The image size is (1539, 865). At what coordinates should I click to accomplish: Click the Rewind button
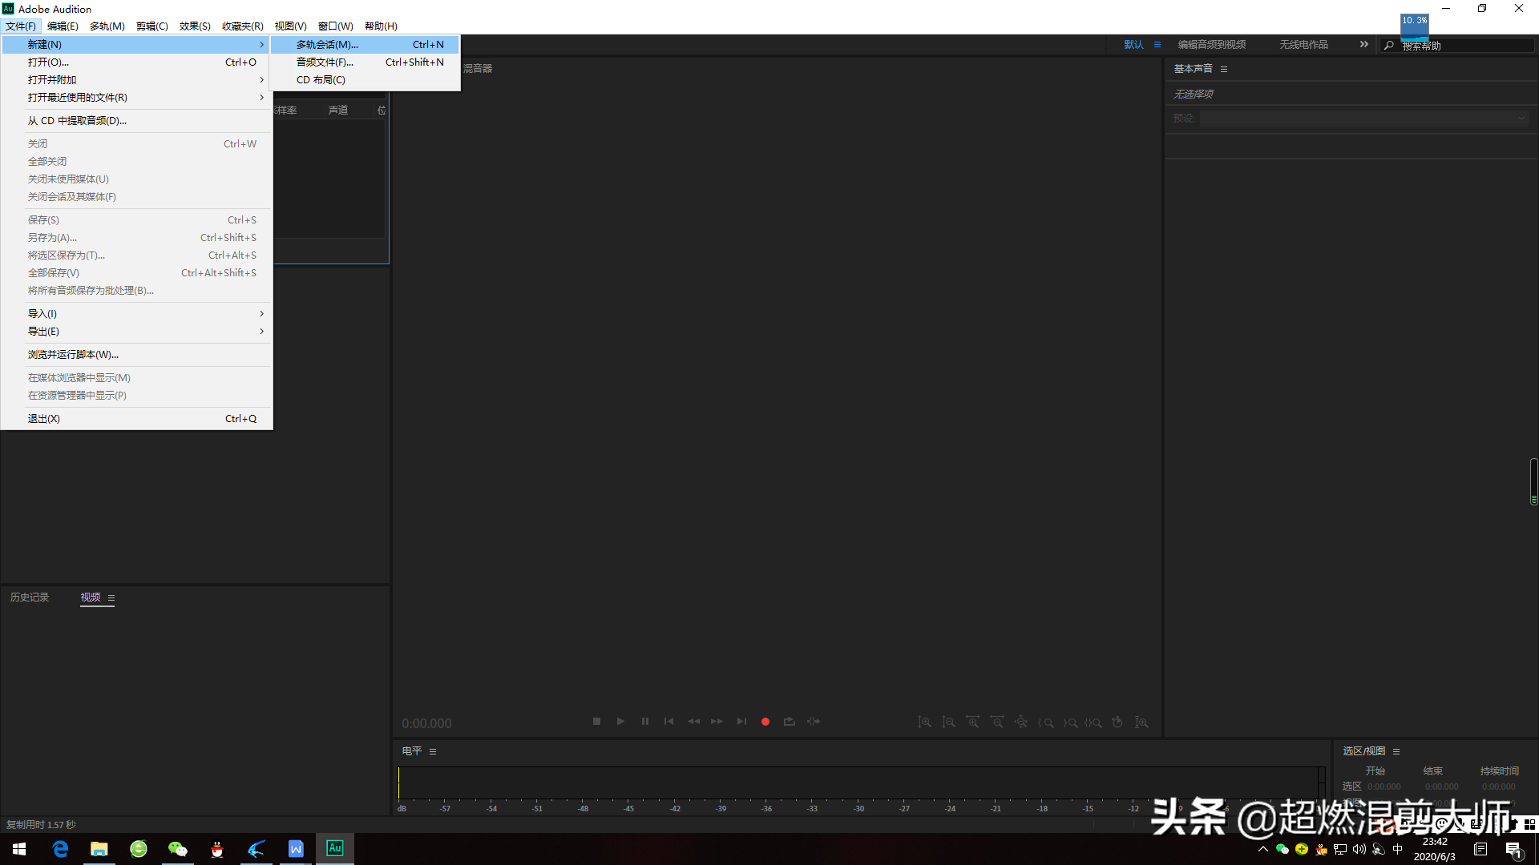[x=693, y=722]
